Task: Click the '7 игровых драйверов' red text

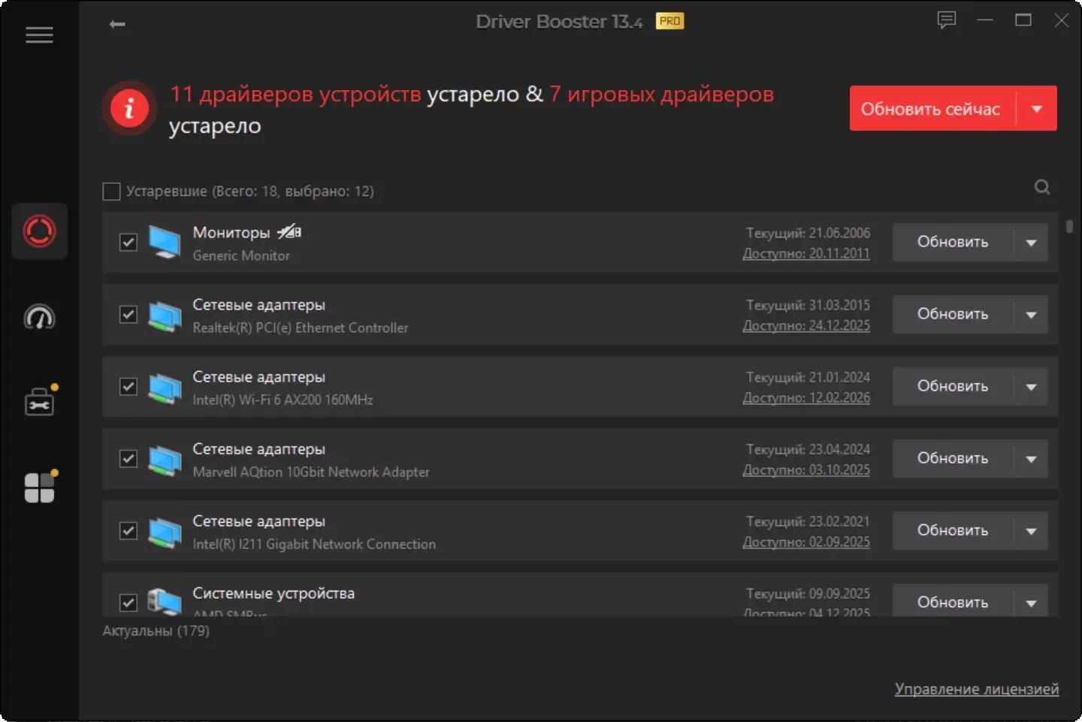Action: [x=662, y=94]
